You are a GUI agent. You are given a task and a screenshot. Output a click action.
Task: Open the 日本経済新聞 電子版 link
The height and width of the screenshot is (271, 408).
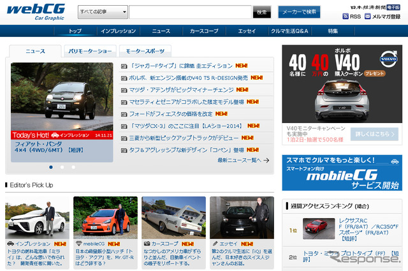[x=375, y=7]
